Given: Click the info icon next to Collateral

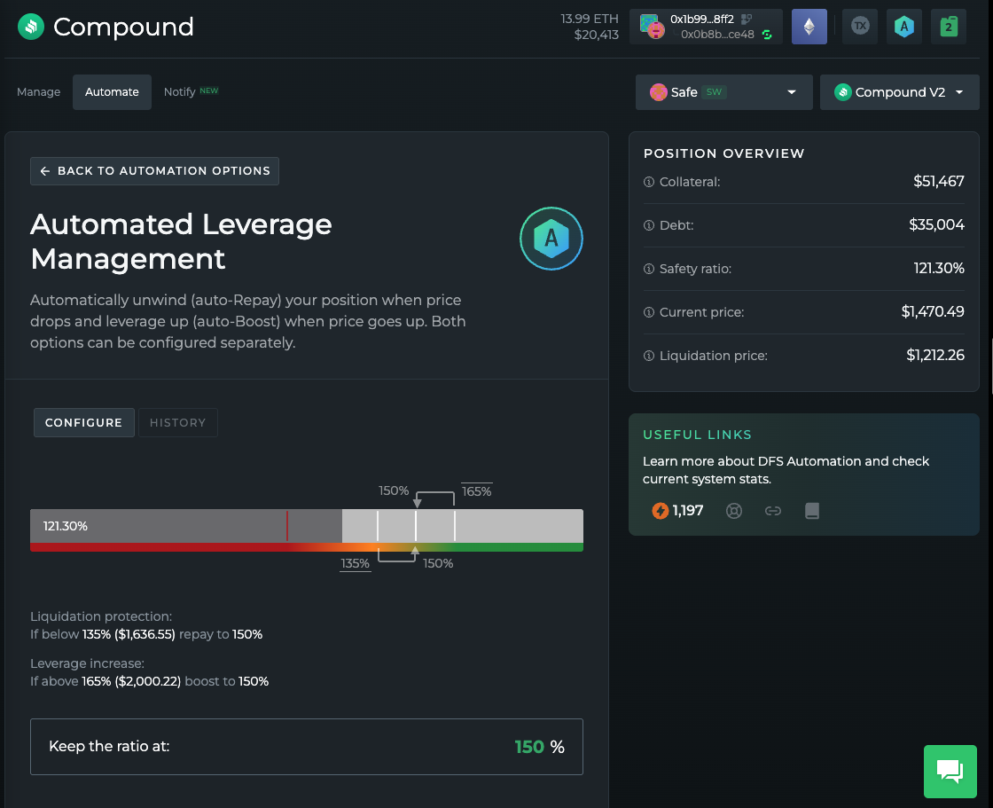Looking at the screenshot, I should pos(648,182).
